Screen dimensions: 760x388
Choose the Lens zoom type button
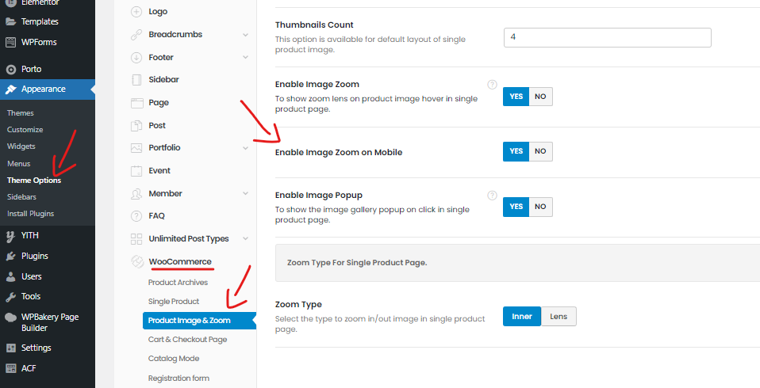pyautogui.click(x=558, y=317)
